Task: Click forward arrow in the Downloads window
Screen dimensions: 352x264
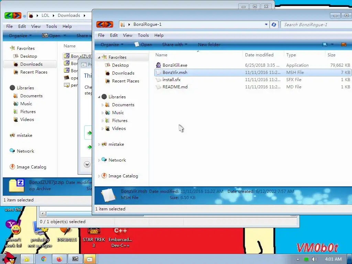Action: pyautogui.click(x=17, y=15)
